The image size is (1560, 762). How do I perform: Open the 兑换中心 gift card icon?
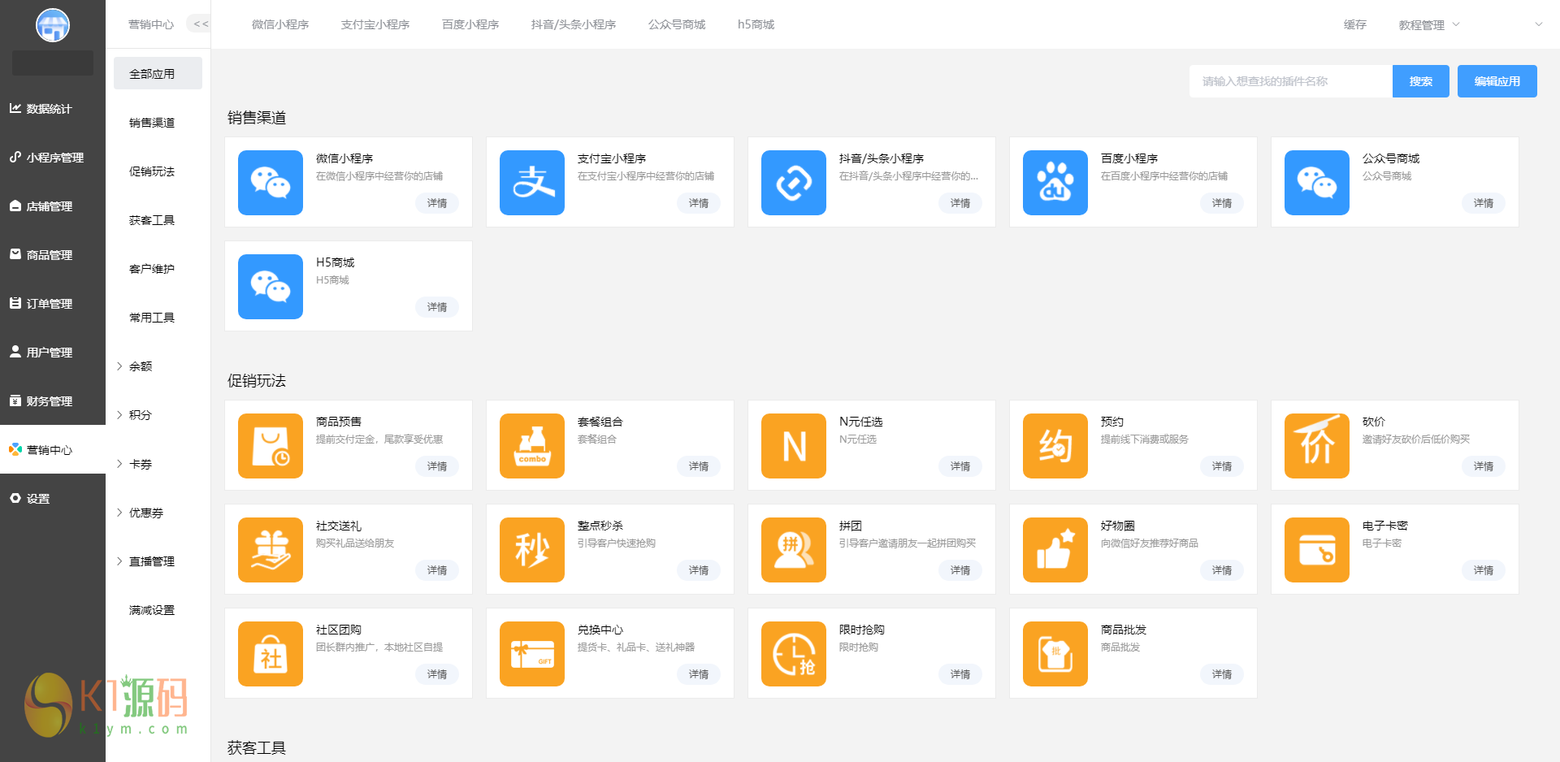[531, 654]
